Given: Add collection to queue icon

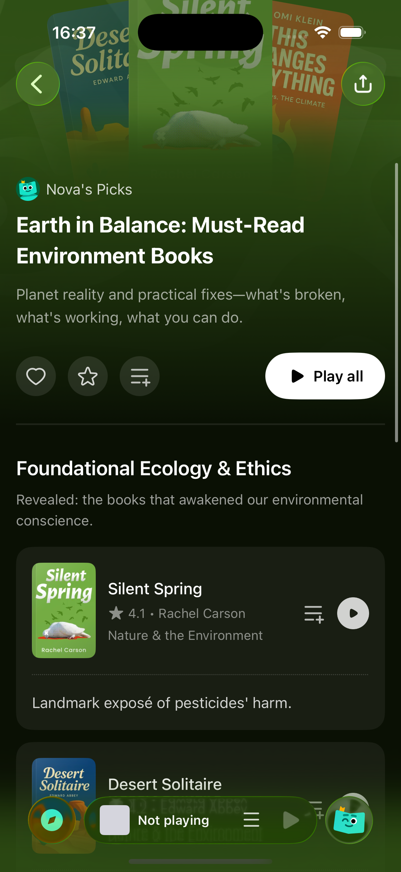Looking at the screenshot, I should (140, 376).
